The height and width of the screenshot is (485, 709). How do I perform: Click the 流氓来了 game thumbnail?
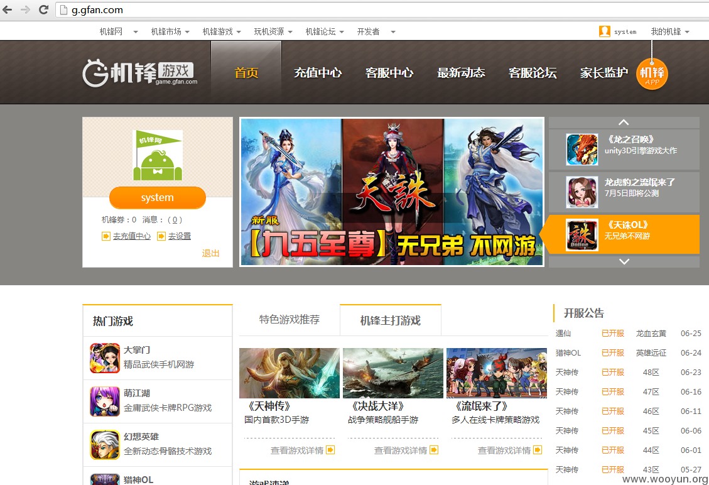(x=497, y=373)
